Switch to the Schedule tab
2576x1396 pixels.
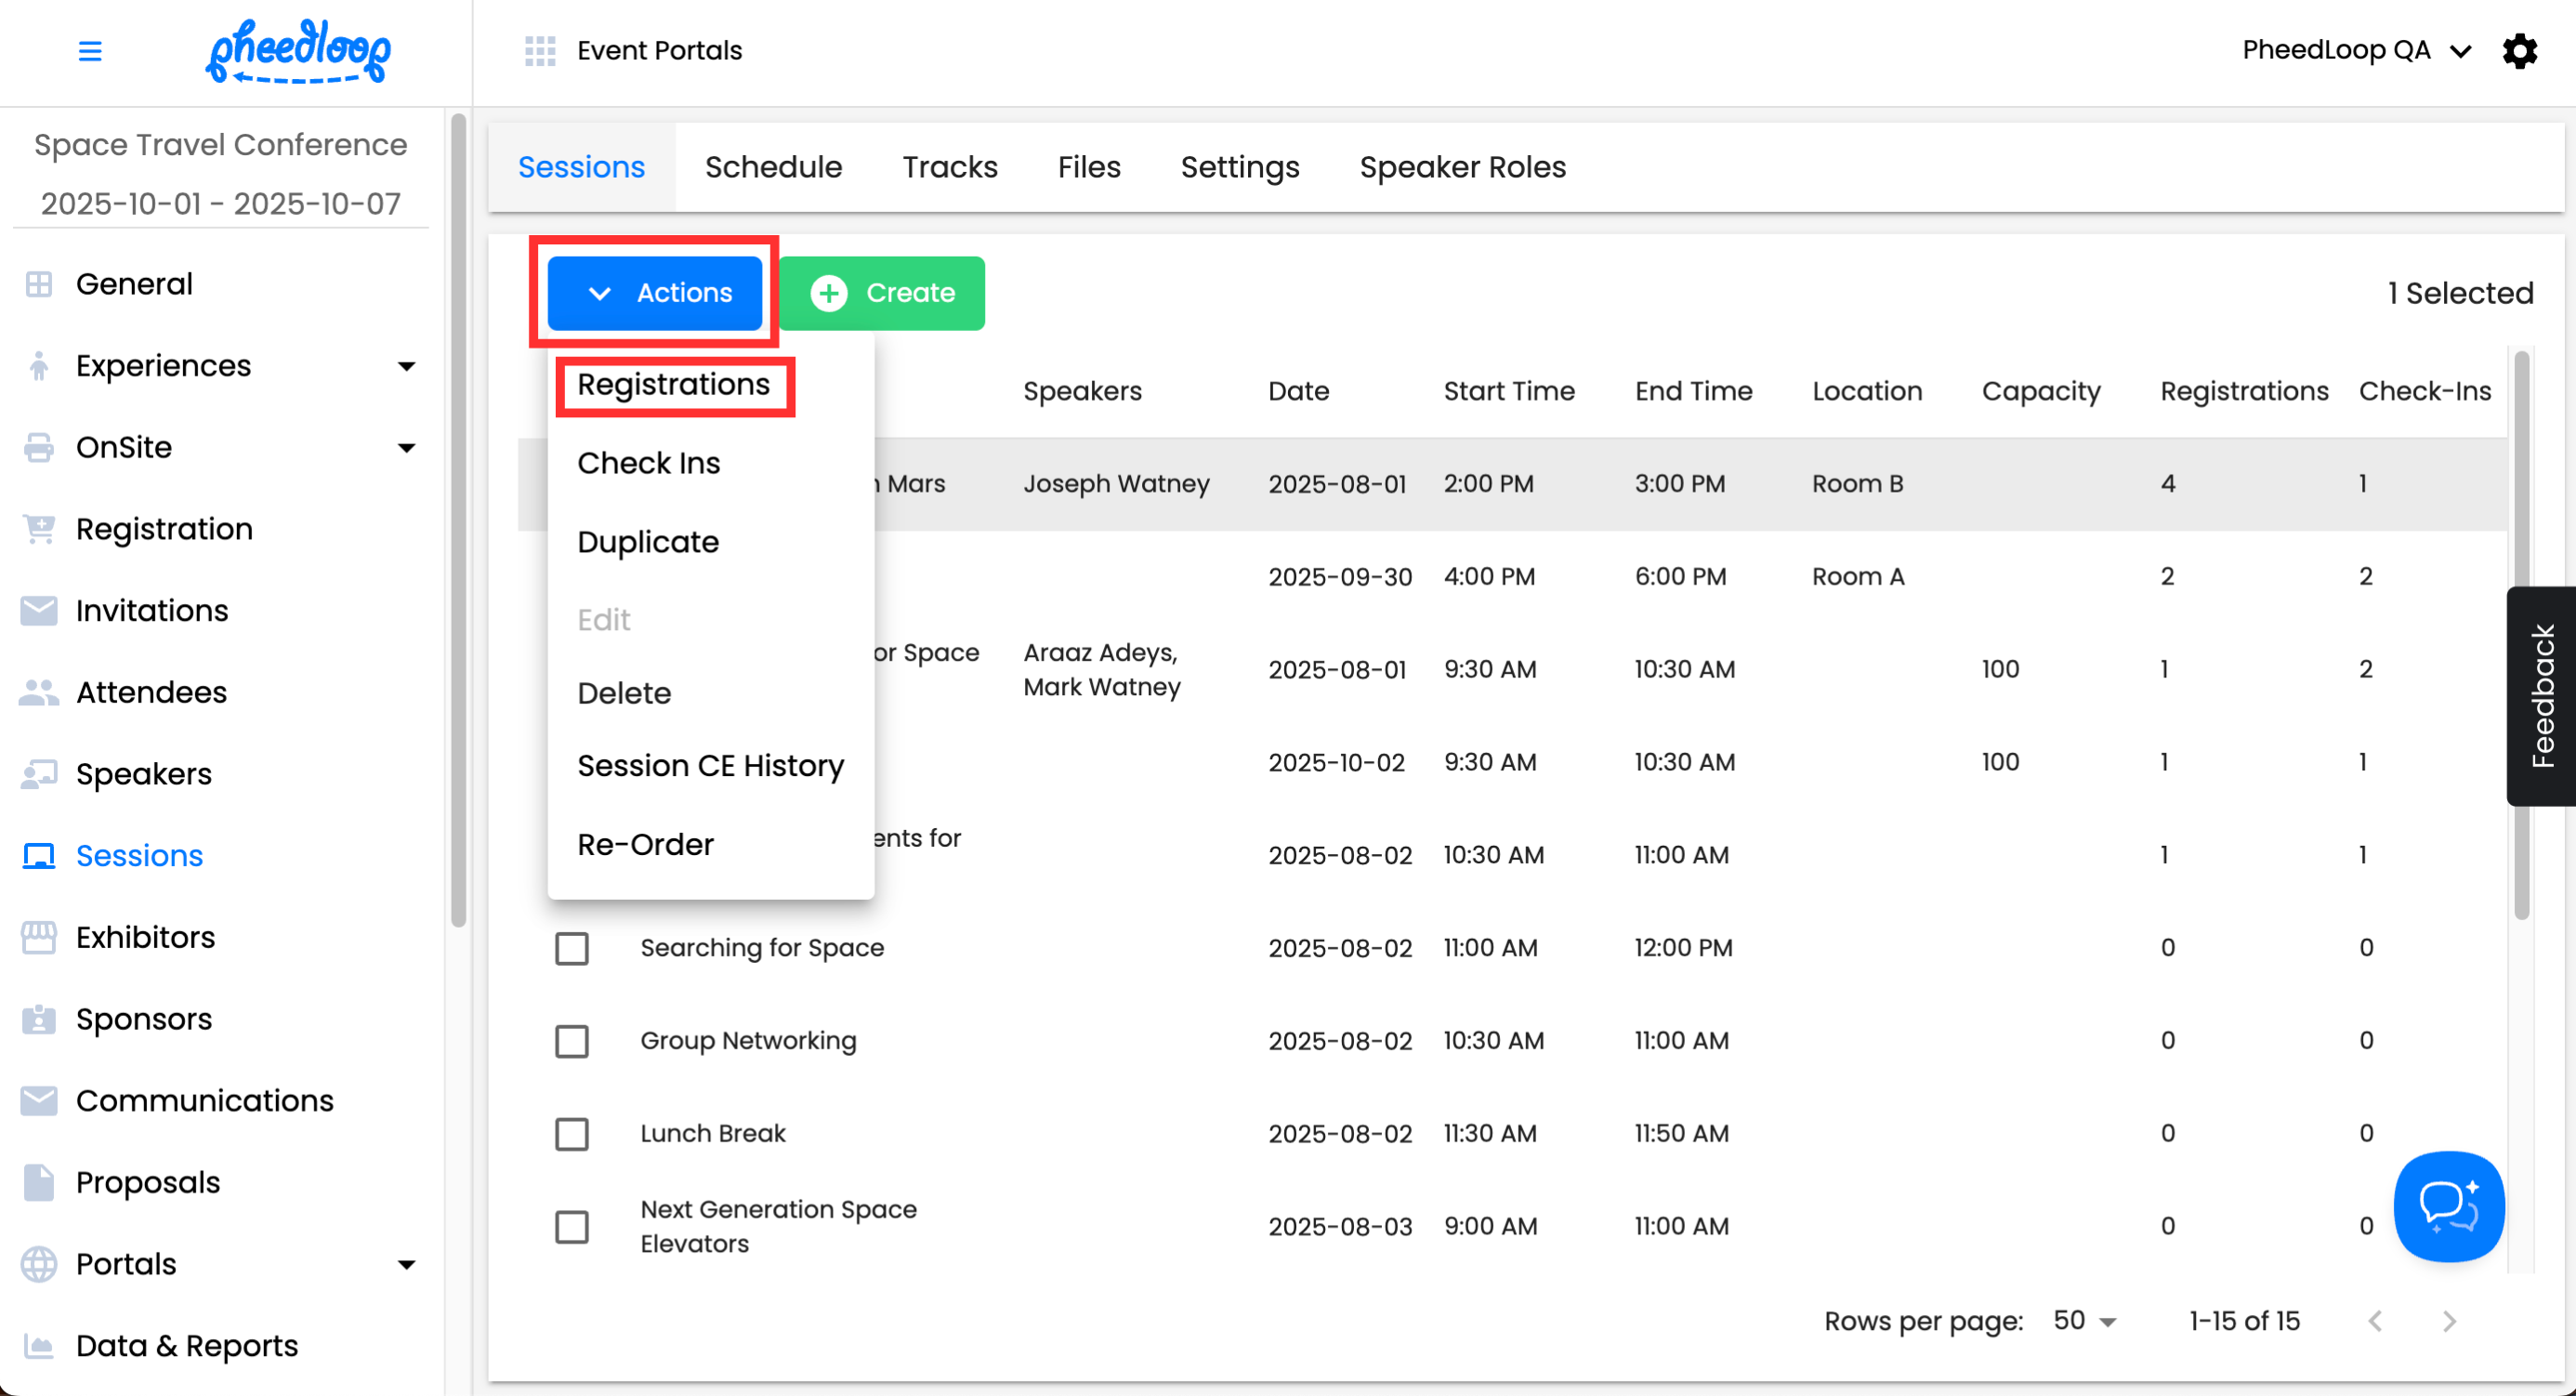coord(773,167)
